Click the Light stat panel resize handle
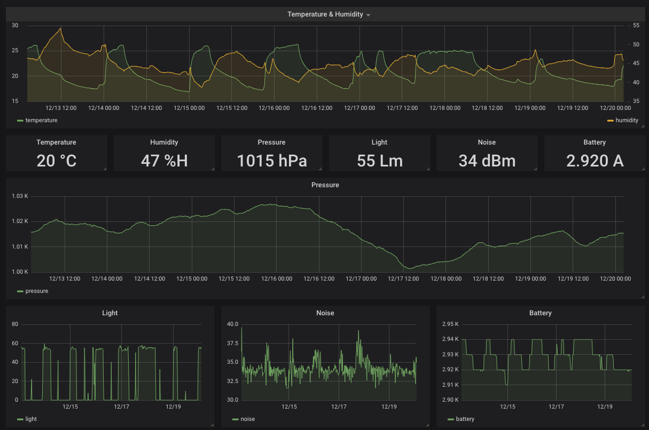Image resolution: width=649 pixels, height=430 pixels. [428, 169]
